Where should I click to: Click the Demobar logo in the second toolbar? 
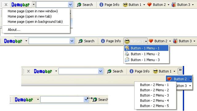point(13,41)
